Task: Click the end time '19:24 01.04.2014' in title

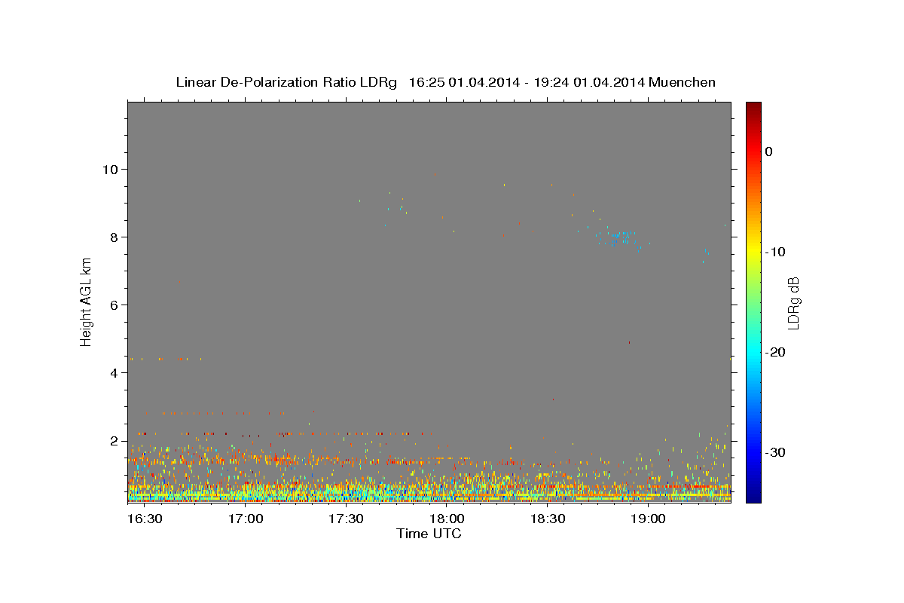Action: click(590, 82)
